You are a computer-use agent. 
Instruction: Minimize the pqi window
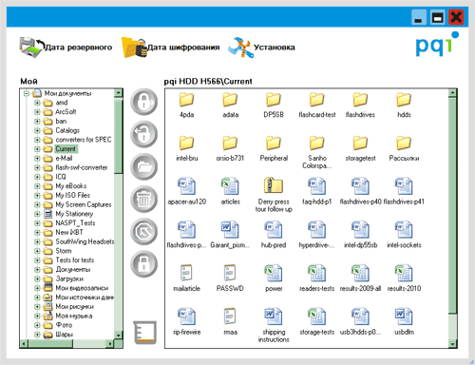pyautogui.click(x=419, y=17)
